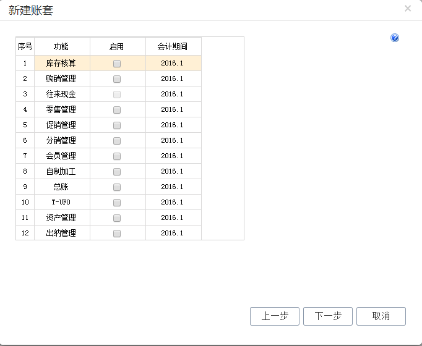Image resolution: width=422 pixels, height=346 pixels.
Task: Select the 会员管理 function cell
Action: pos(62,156)
